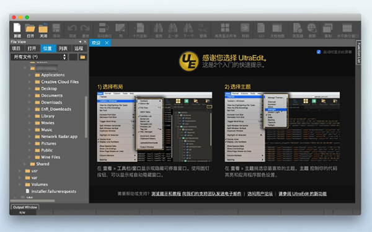Expand the Shared folder node
372x232 pixels.
click(25, 164)
